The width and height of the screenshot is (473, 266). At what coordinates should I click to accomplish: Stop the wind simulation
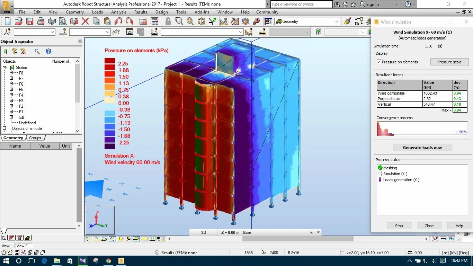[399, 225]
